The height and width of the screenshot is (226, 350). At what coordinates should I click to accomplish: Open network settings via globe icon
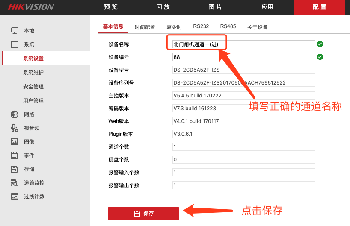point(15,114)
